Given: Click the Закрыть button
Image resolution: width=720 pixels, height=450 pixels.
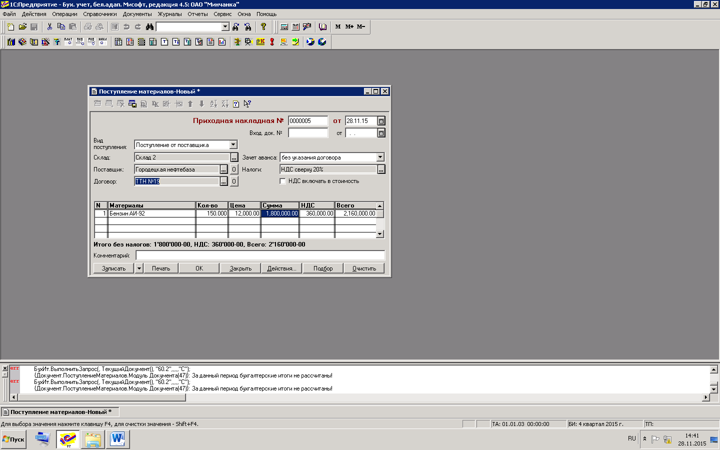Looking at the screenshot, I should point(240,268).
